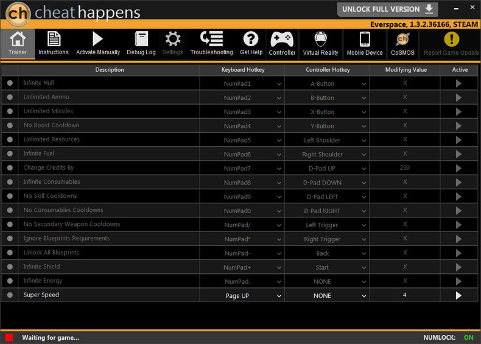Minimize the trainer window
This screenshot has width=481, height=344.
click(x=456, y=9)
